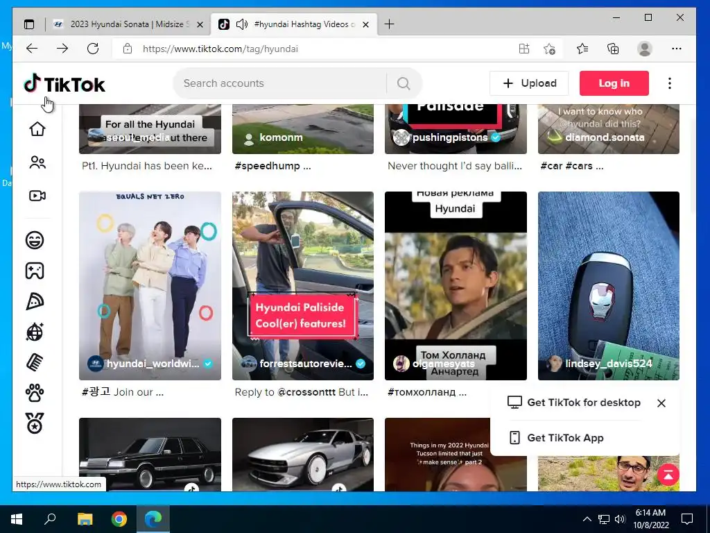
Task: Open the system volume icon in tray
Action: [620, 519]
